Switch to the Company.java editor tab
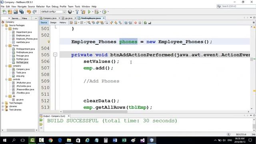This screenshot has width=256, height=144. [x=50, y=18]
